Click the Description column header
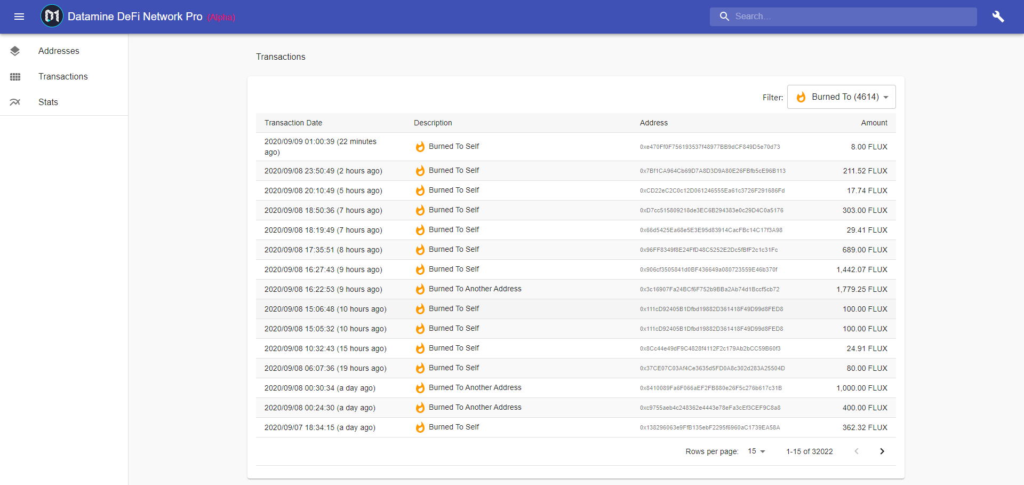 pyautogui.click(x=433, y=123)
